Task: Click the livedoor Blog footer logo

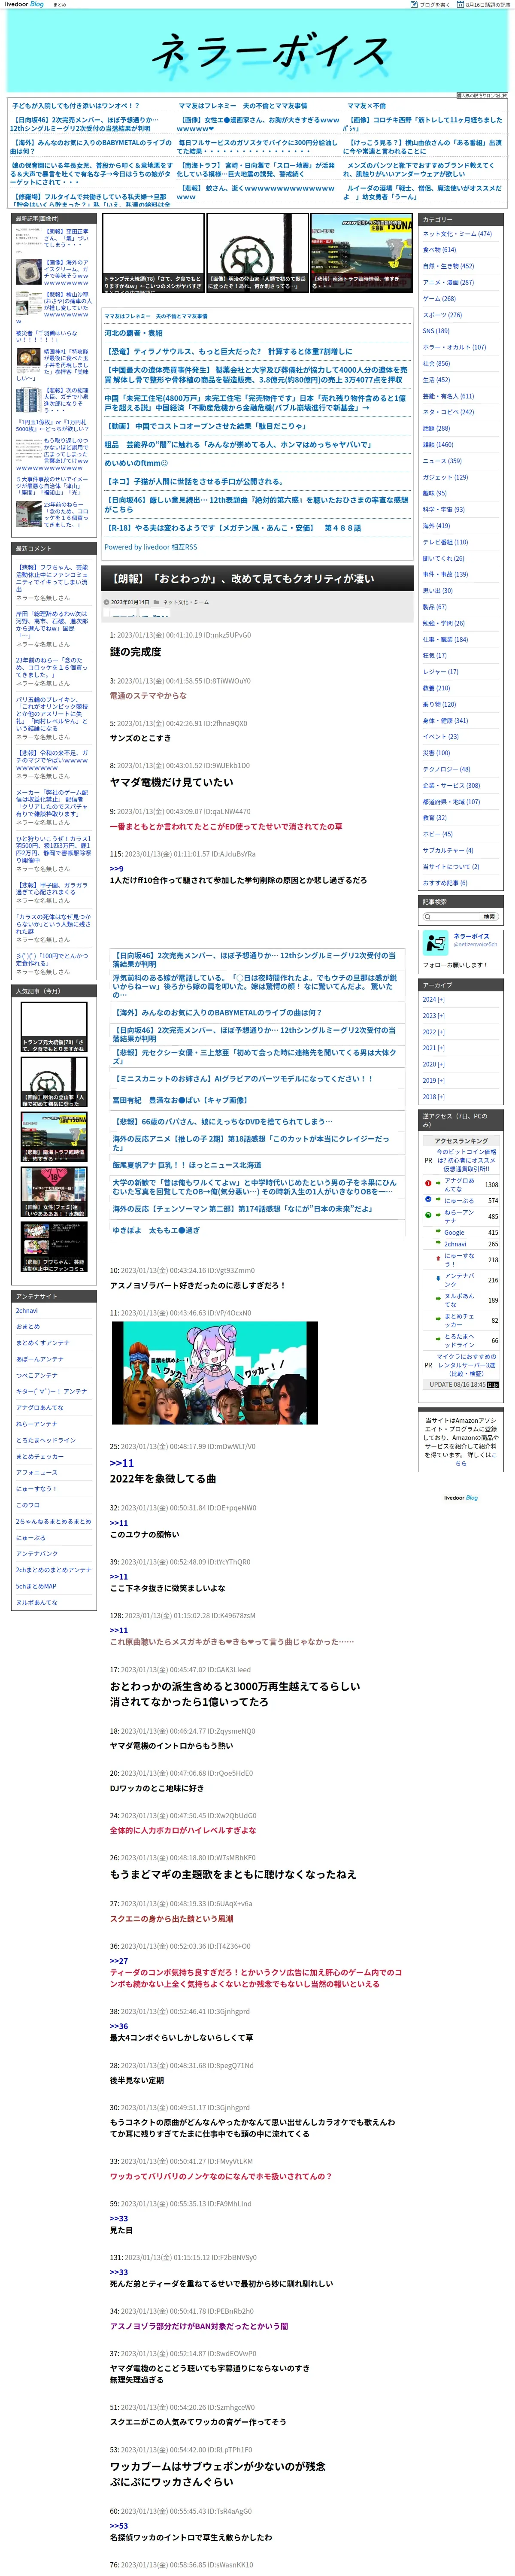Action: [x=461, y=1497]
